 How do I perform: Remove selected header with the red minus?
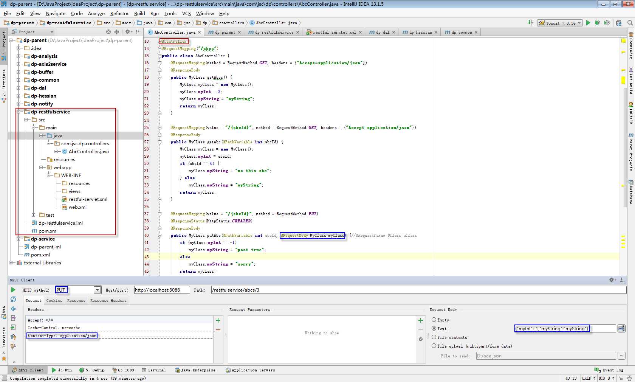[x=218, y=330]
